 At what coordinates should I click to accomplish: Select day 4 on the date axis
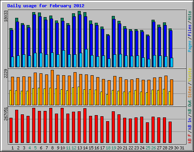pos(30,148)
